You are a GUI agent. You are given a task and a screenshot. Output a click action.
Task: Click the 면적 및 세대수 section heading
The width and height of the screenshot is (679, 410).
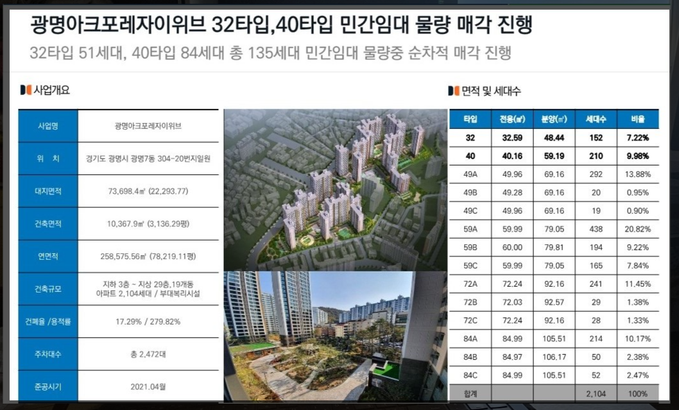click(491, 91)
